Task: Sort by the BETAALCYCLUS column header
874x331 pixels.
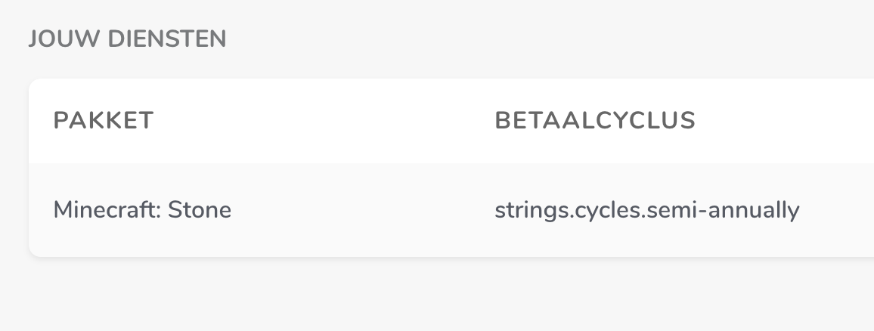Action: 595,121
